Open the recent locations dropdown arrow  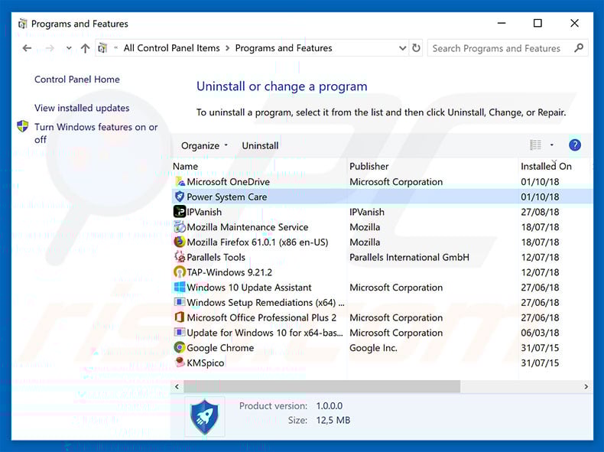[69, 48]
